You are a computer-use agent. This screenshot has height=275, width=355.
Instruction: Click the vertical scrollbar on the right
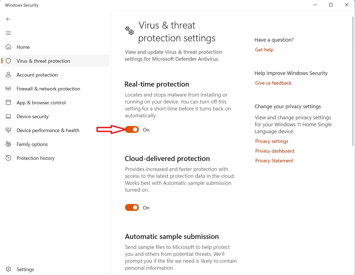coord(353,80)
